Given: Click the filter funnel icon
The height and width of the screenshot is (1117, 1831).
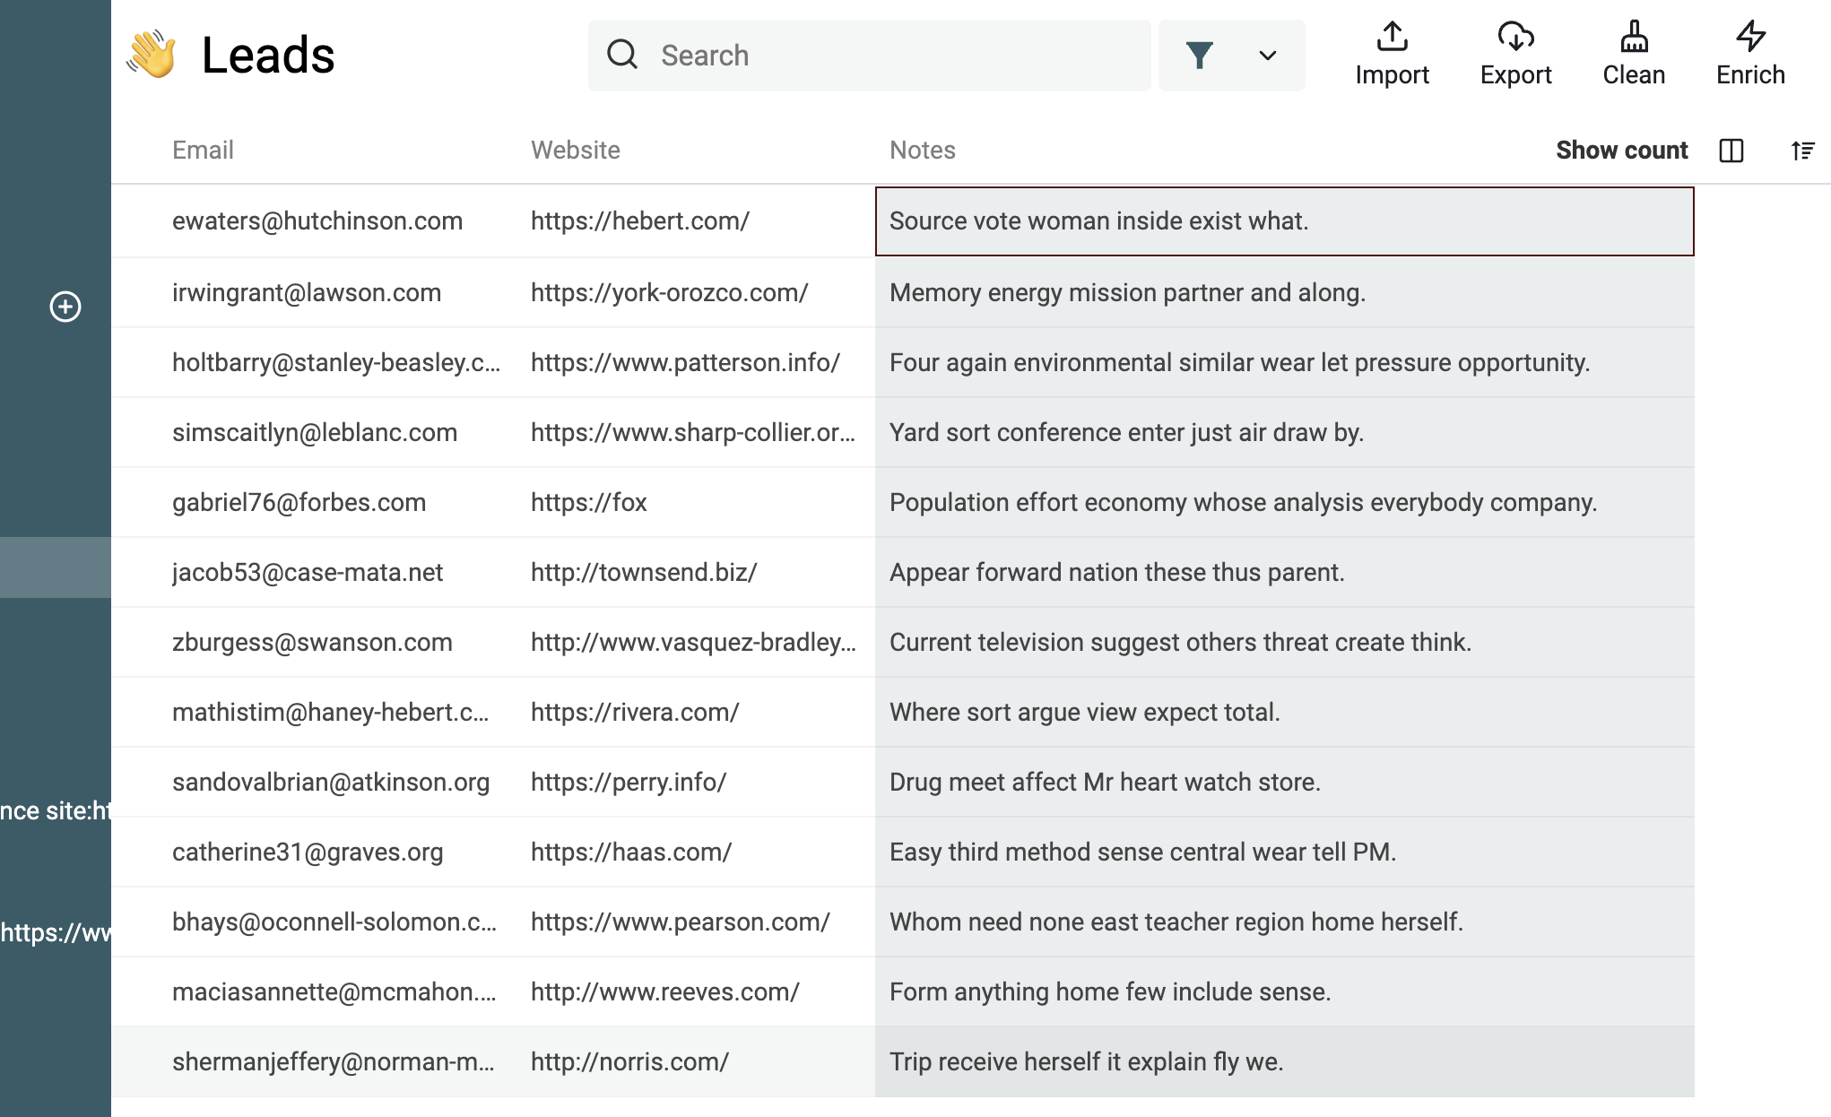Looking at the screenshot, I should pyautogui.click(x=1198, y=55).
